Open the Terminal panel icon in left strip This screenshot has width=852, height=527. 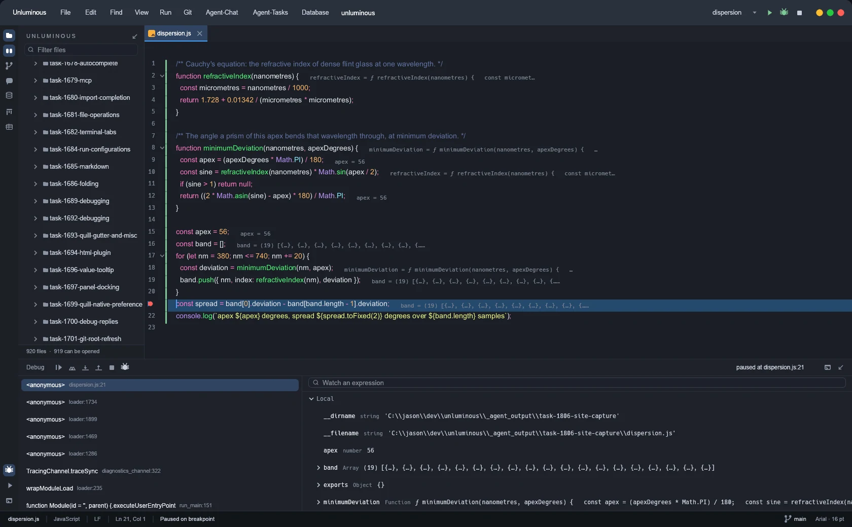[x=9, y=501]
